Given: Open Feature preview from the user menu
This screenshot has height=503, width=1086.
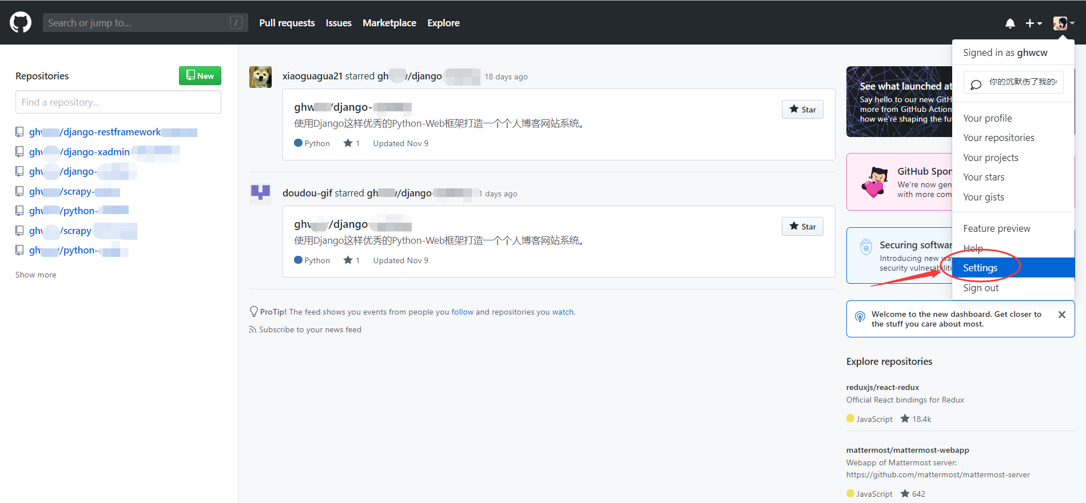Looking at the screenshot, I should [996, 228].
